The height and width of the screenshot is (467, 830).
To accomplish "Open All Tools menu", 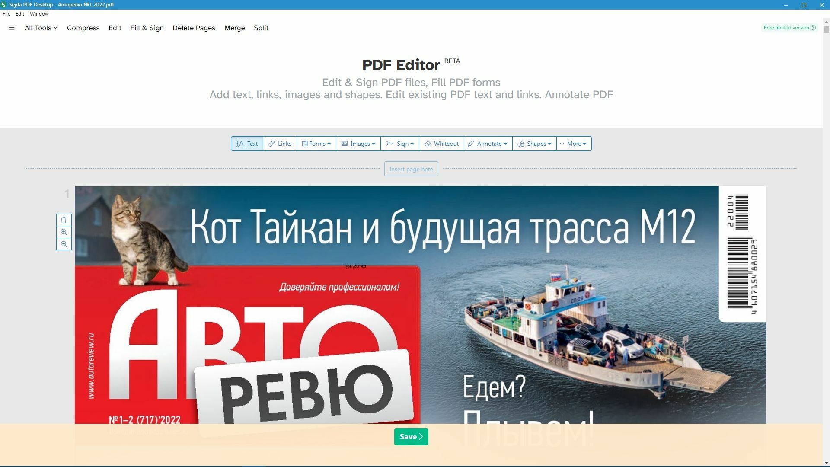I will pos(41,28).
